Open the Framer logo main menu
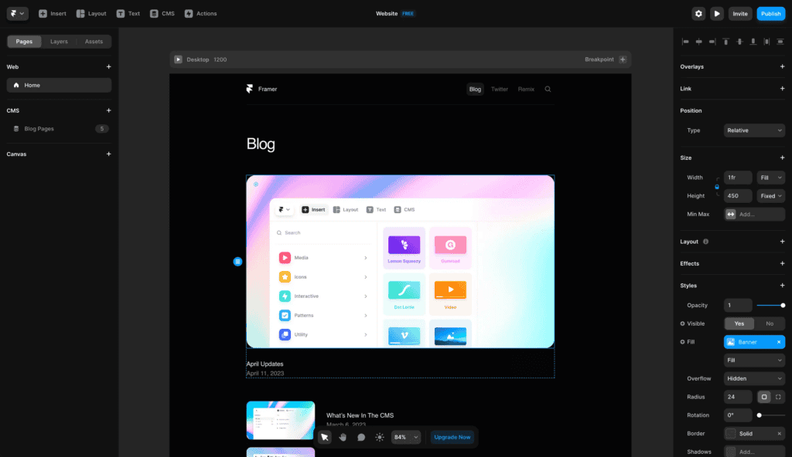Image resolution: width=792 pixels, height=457 pixels. (17, 14)
